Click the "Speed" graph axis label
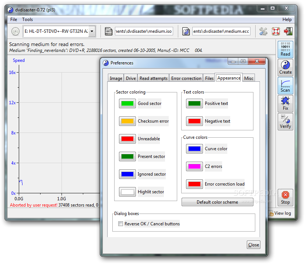The image size is (305, 264). [19, 60]
